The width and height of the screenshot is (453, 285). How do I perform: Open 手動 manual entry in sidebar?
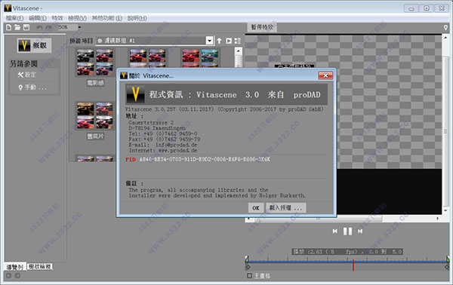(32, 87)
